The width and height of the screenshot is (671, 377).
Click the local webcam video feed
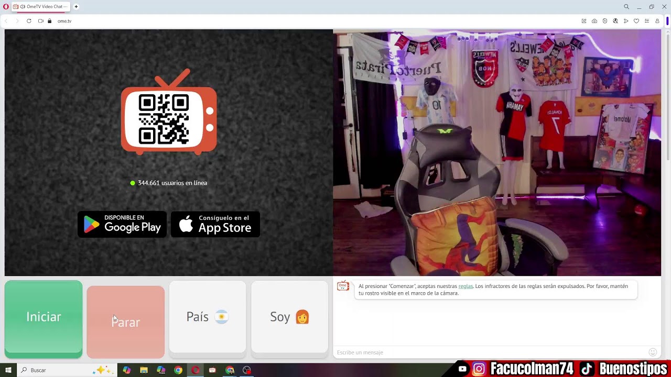pyautogui.click(x=497, y=152)
